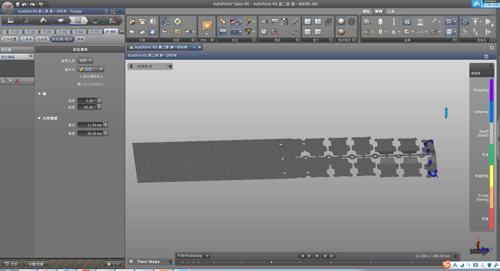
Task: Open the dynamic section dropdown arrow
Action: point(207,34)
